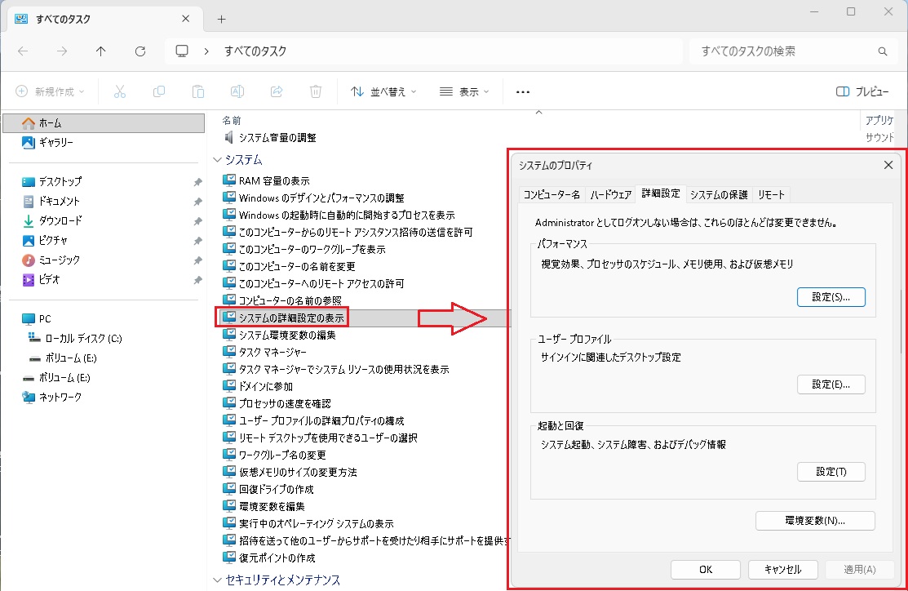The width and height of the screenshot is (908, 591).
Task: Open ドキュメント in quick access
Action: point(59,201)
